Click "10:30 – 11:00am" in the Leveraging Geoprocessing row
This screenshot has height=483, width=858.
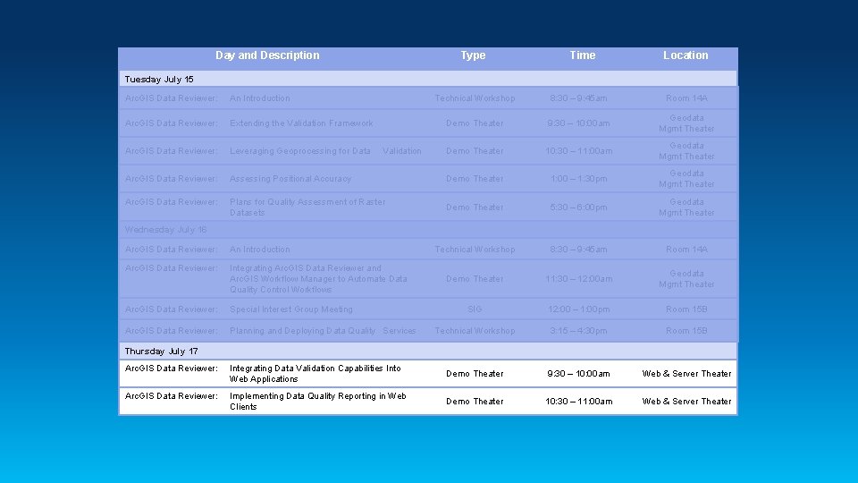pyautogui.click(x=578, y=150)
